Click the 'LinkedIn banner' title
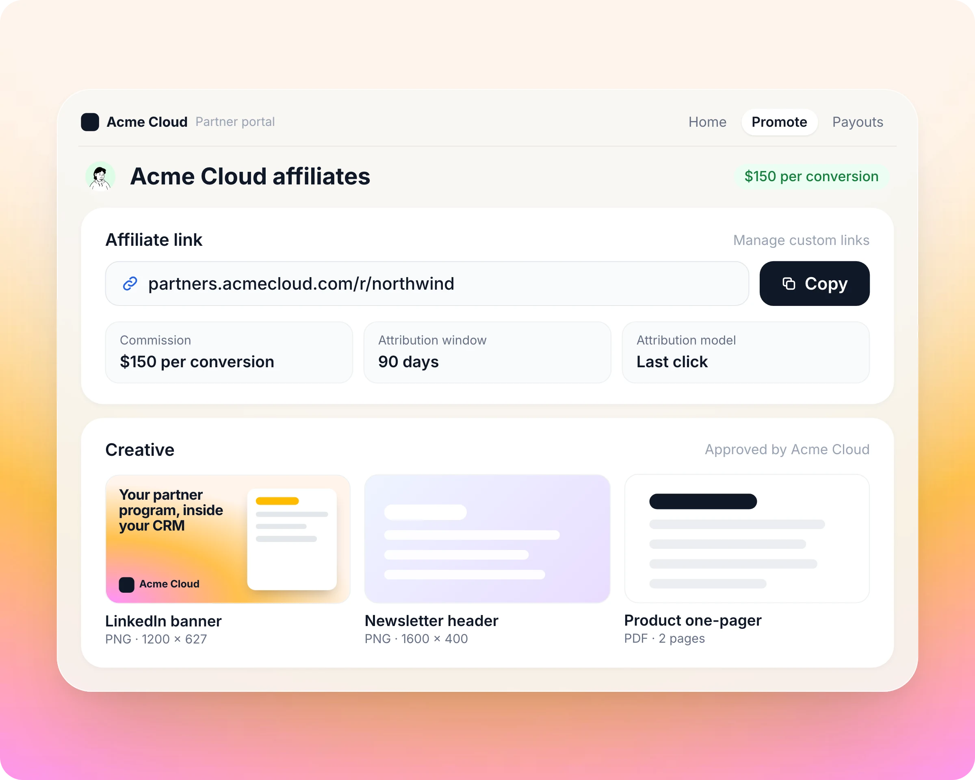 point(163,621)
